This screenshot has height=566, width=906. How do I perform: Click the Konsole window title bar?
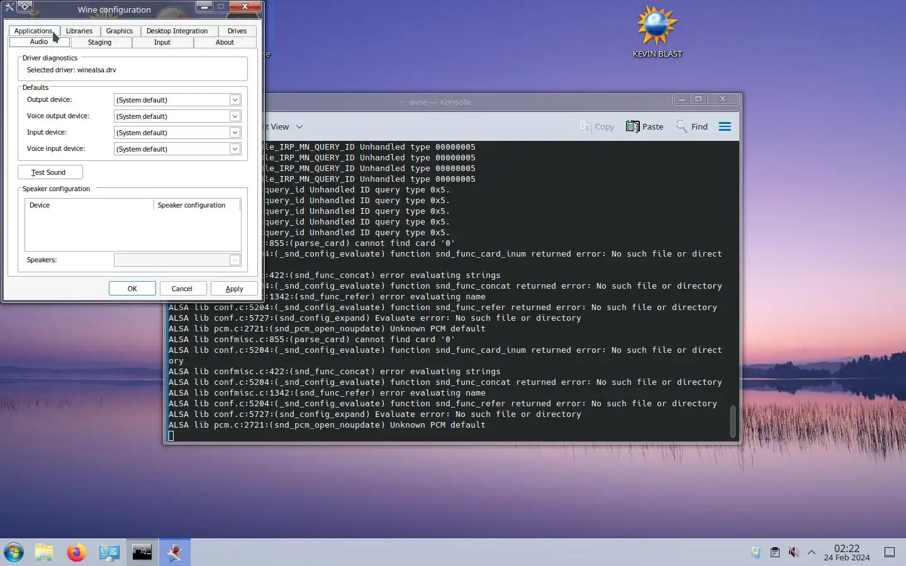434,102
